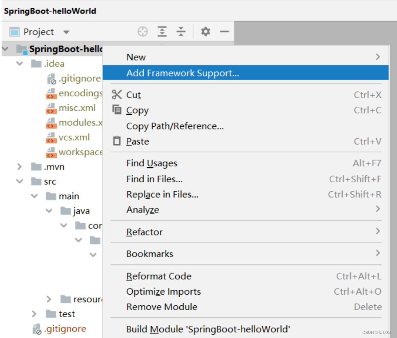Select Copy Path/Reference... menu entry
The width and height of the screenshot is (397, 338).
coord(245,126)
